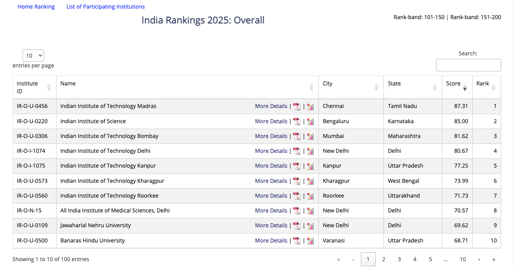Open chart icon for Banaras Hindu University
Image resolution: width=514 pixels, height=267 pixels.
coord(311,240)
